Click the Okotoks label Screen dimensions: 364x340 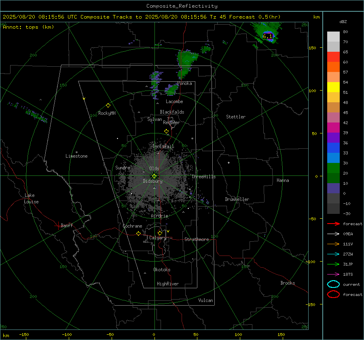click(162, 270)
